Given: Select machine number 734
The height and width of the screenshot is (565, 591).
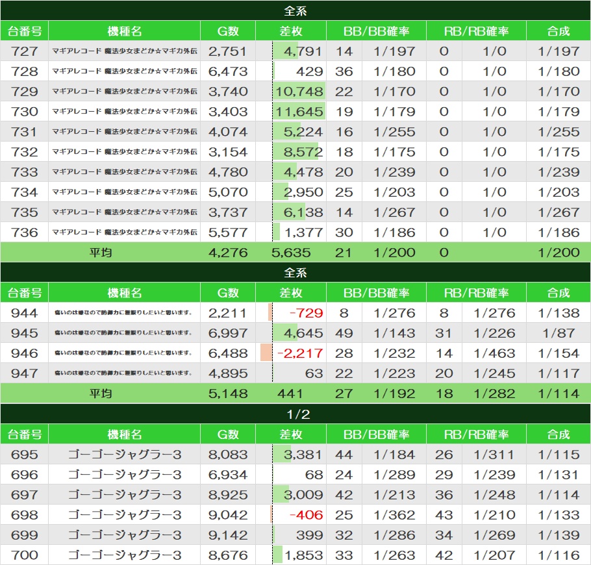Looking at the screenshot, I should tap(25, 192).
